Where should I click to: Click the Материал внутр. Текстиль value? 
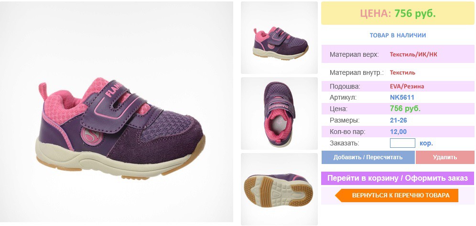[x=402, y=72]
